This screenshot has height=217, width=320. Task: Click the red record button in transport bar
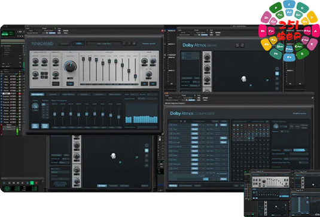[x=36, y=183]
